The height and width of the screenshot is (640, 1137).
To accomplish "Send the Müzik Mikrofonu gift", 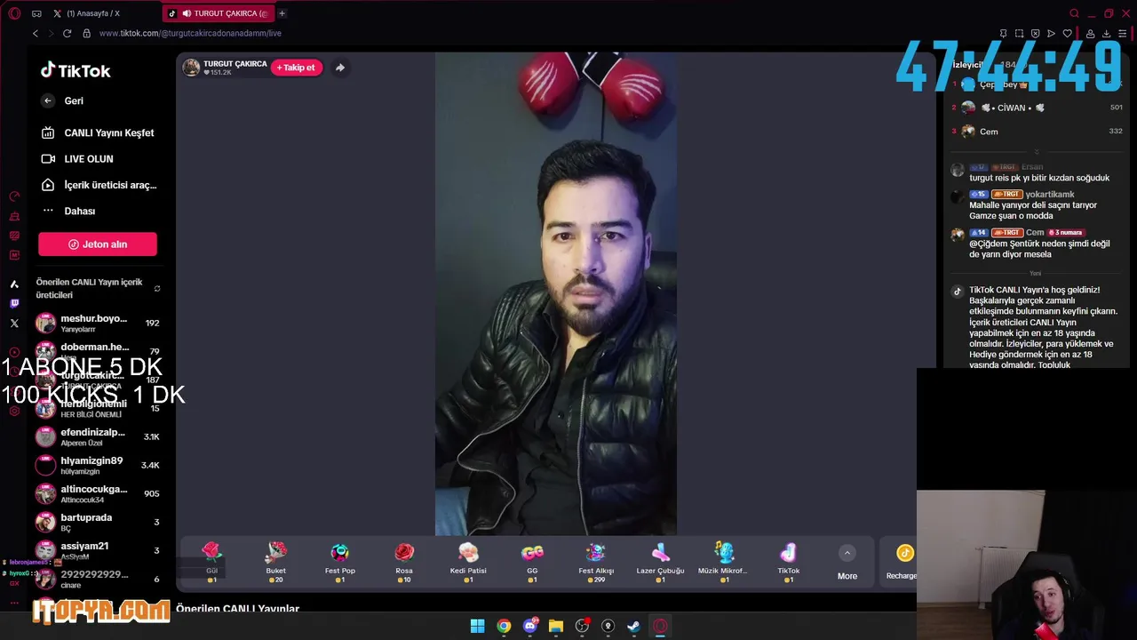I will [x=724, y=562].
